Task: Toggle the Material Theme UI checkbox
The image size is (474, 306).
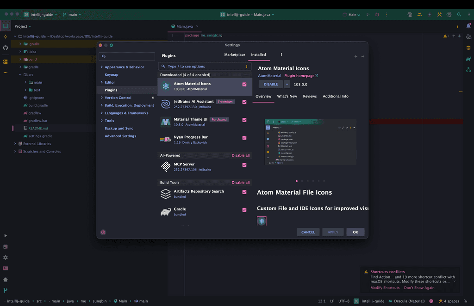Action: point(244,120)
